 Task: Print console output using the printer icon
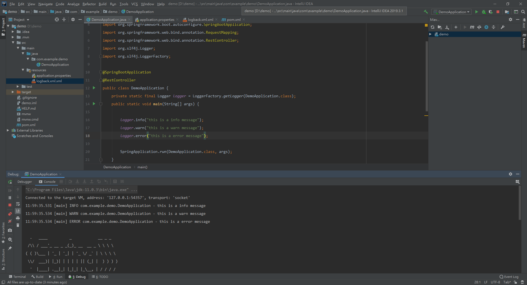[x=18, y=218]
